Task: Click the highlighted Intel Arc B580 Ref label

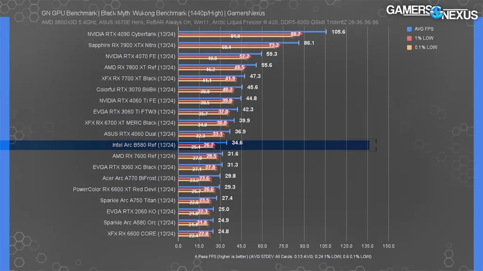Action: (x=144, y=145)
